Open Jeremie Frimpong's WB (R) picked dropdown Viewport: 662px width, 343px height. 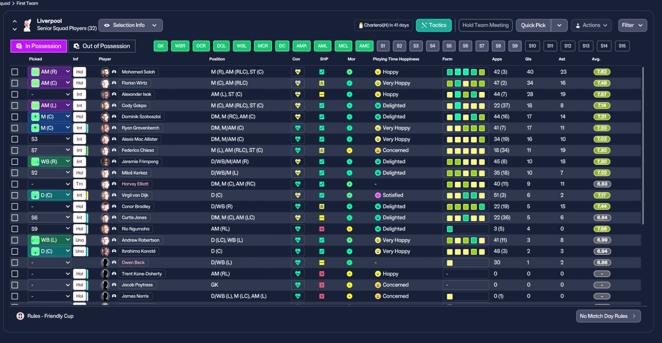point(50,162)
